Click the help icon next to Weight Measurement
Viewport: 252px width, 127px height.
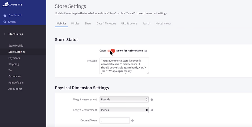tap(152, 100)
